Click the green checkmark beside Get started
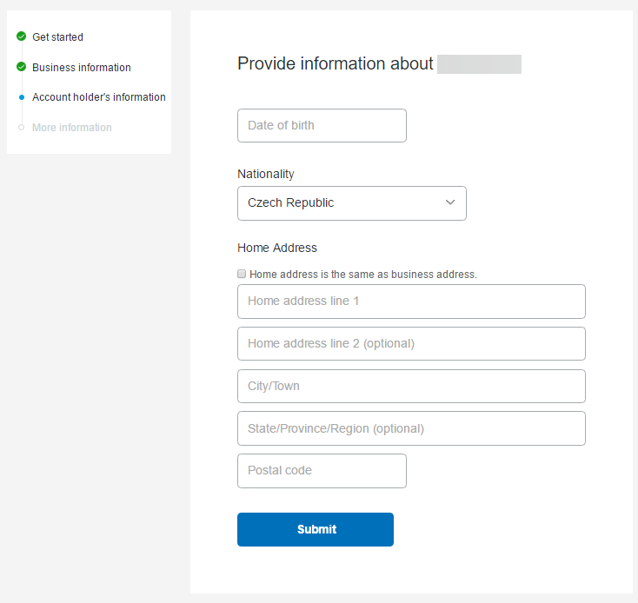This screenshot has height=603, width=638. [21, 36]
